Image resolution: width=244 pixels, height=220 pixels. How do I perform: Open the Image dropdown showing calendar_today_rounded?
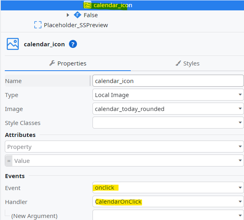168,109
